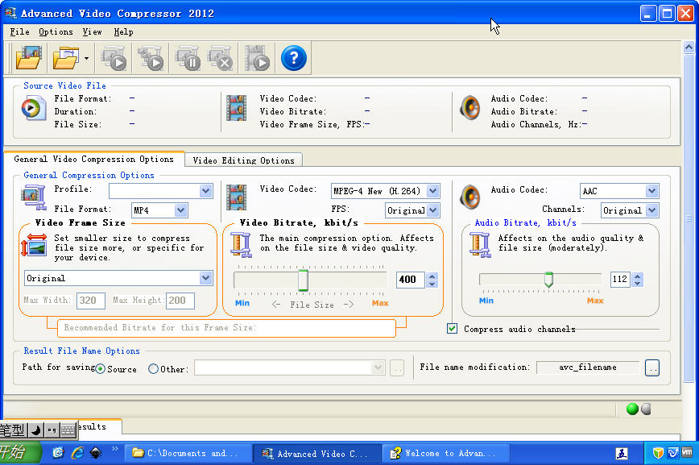Viewport: 699px width, 465px height.
Task: Start video compression with the play icon
Action: click(x=115, y=57)
